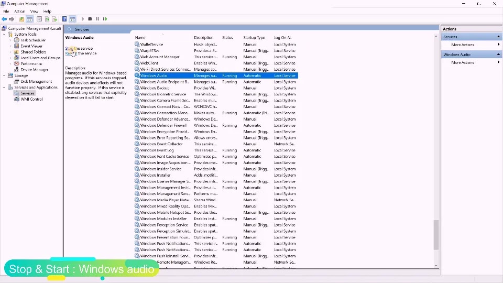Screen dimensions: 503x283
Task: Click the Forward arrow toolbar icon
Action: (x=12, y=19)
